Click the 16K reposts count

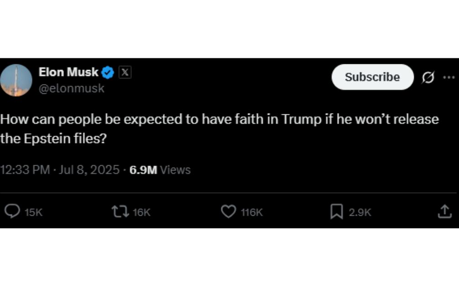[x=141, y=212]
